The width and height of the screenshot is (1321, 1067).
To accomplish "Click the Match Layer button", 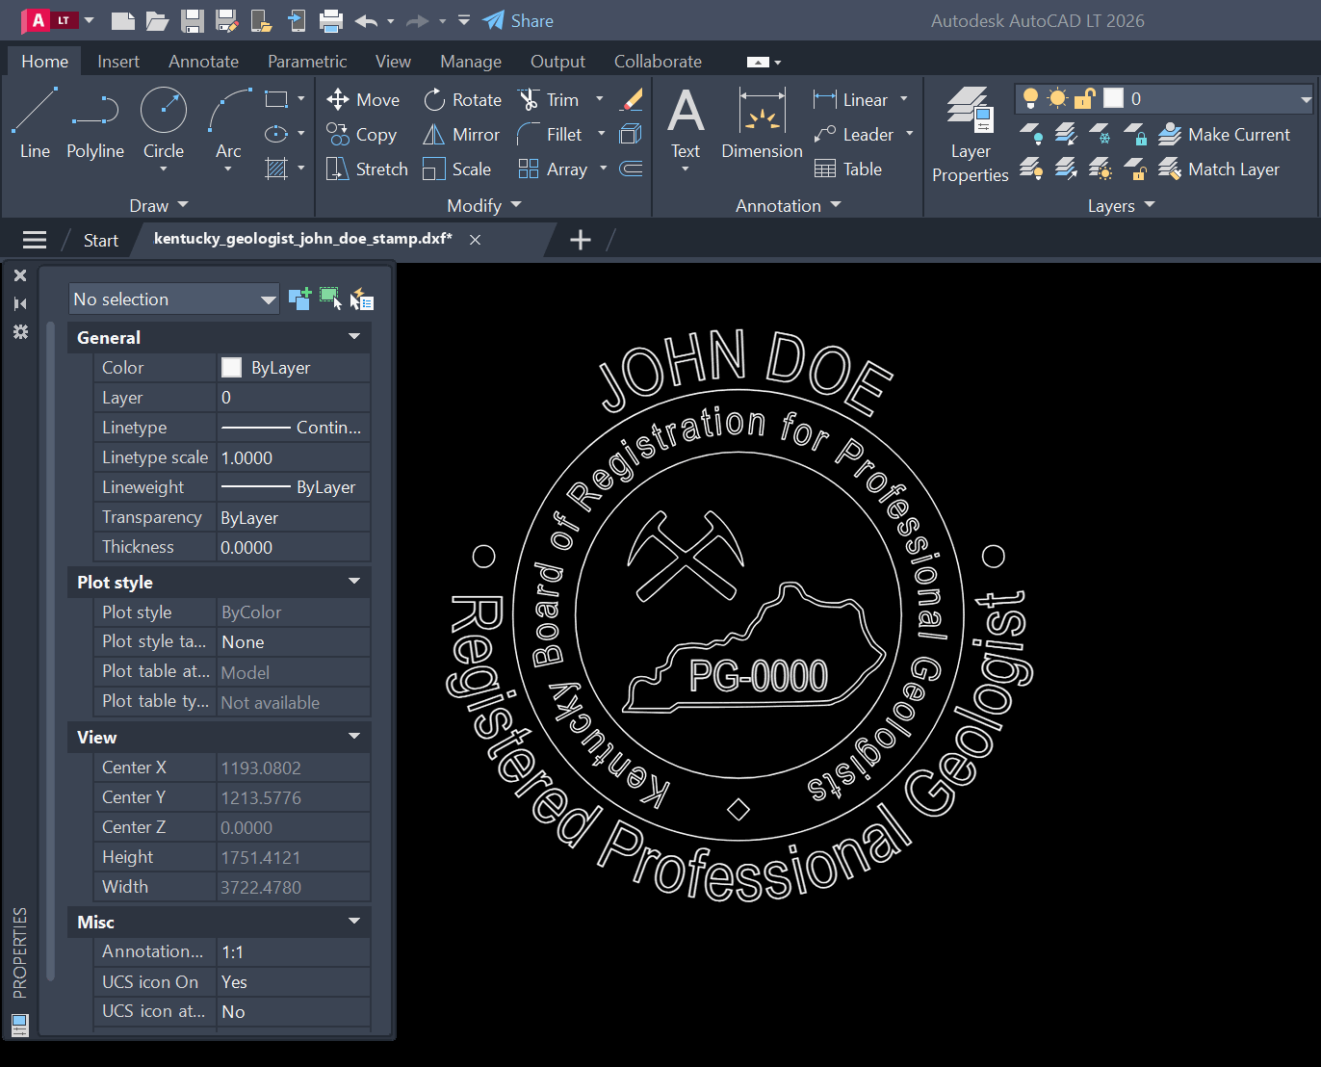I will coord(1219,169).
